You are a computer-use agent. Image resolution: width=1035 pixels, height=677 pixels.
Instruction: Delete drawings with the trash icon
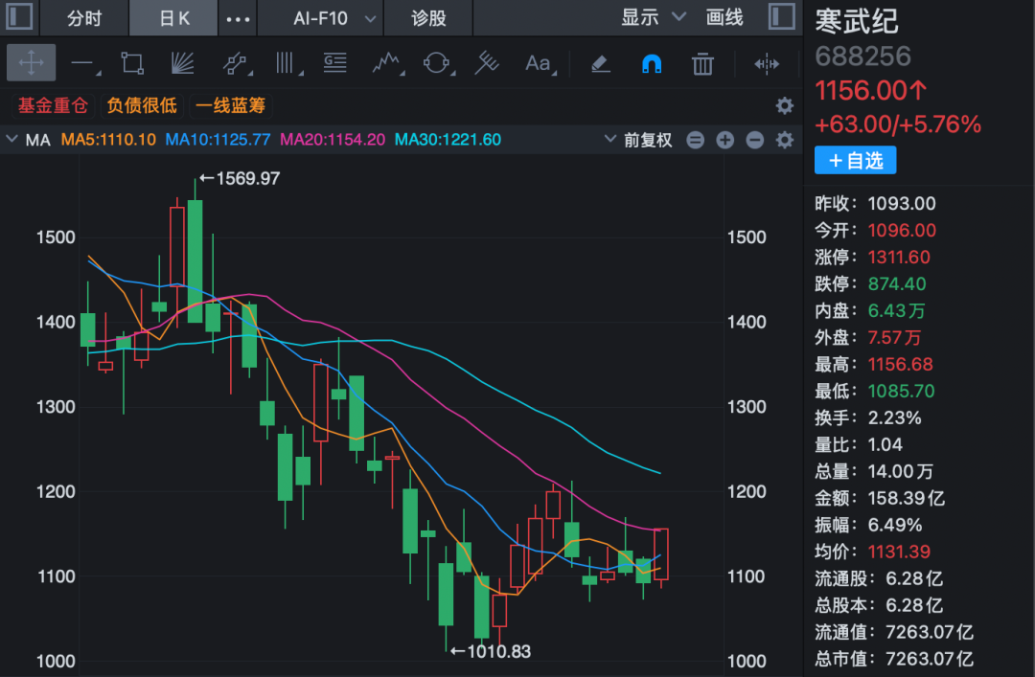point(702,64)
